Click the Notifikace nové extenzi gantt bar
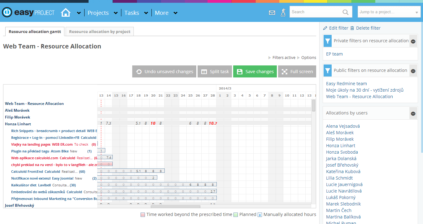 click(x=127, y=177)
